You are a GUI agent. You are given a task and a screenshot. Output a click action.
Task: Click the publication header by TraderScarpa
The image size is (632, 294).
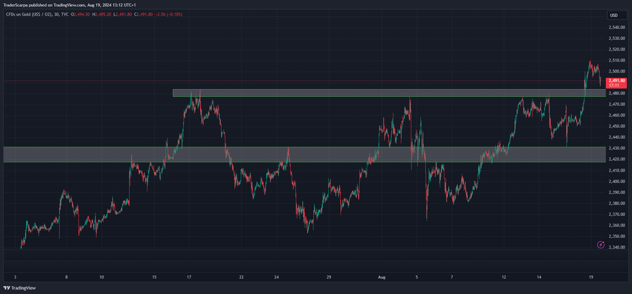pyautogui.click(x=68, y=5)
